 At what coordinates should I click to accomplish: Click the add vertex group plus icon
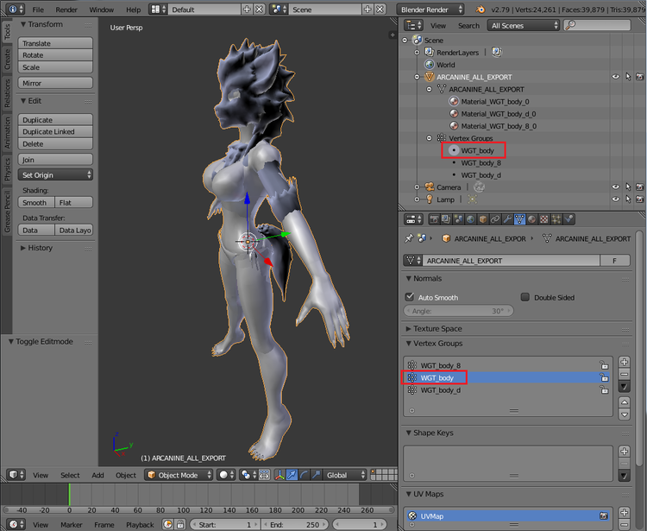coord(625,362)
